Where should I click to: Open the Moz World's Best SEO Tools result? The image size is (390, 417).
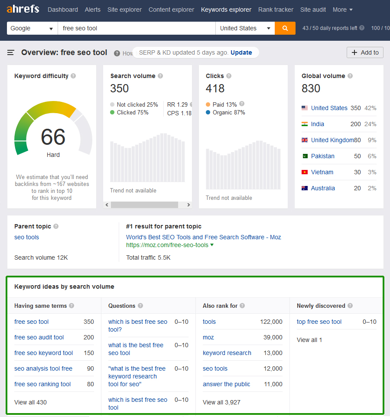coord(203,237)
